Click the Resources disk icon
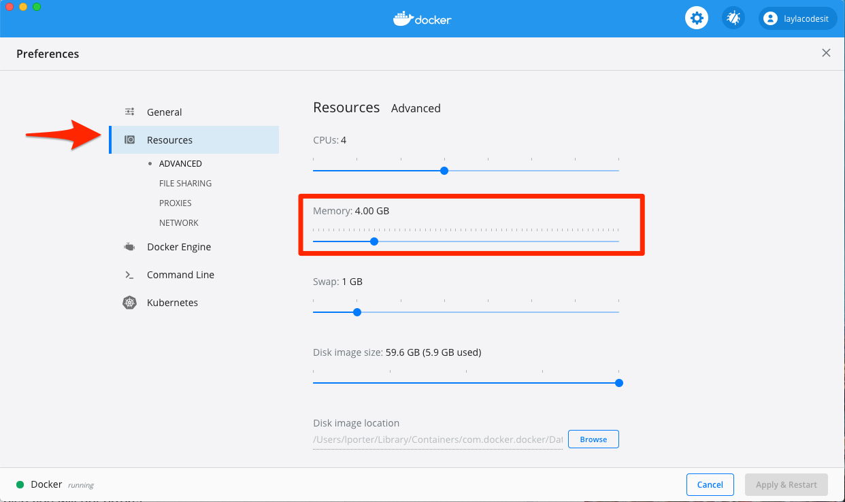The image size is (845, 502). click(129, 140)
